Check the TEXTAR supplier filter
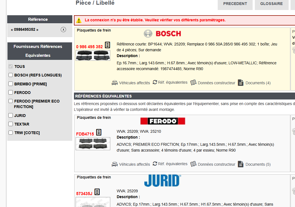This screenshot has width=295, height=207. pos(11,124)
